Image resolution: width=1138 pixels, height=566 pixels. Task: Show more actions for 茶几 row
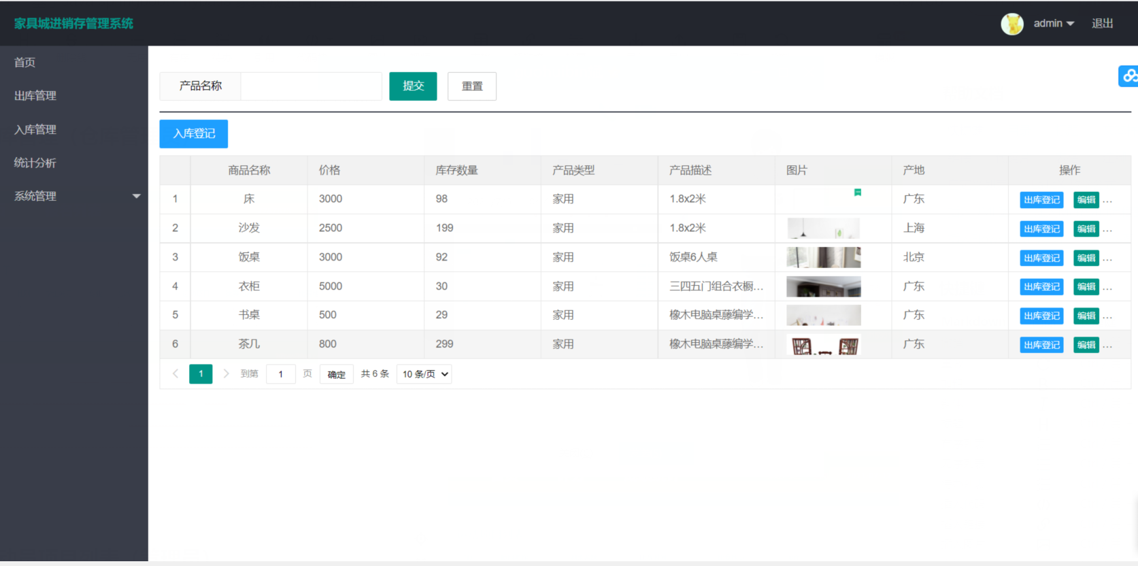[1108, 346]
